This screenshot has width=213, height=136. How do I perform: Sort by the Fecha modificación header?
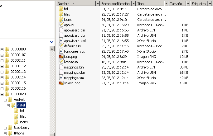116,4
